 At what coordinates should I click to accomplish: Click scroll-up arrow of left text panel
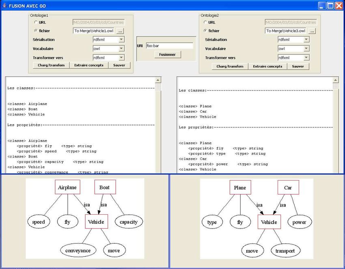click(158, 80)
